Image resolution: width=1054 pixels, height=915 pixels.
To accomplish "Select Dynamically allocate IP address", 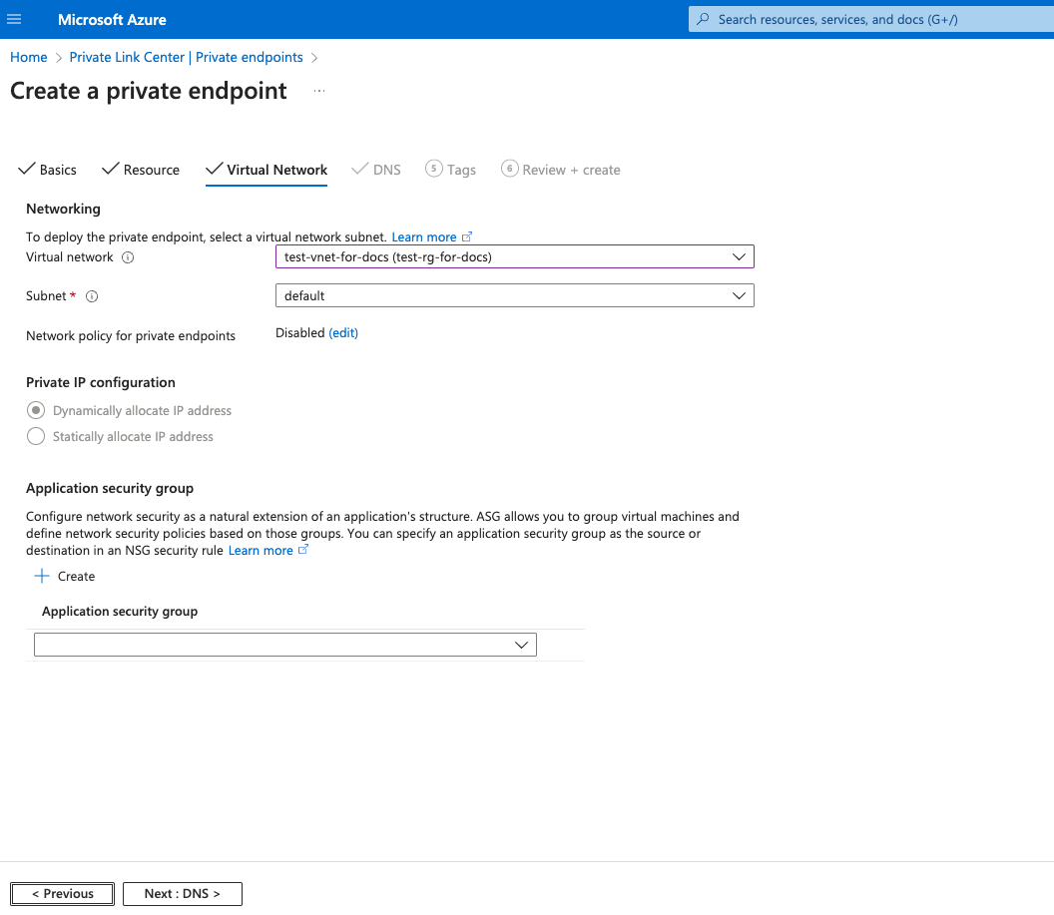I will [x=36, y=410].
